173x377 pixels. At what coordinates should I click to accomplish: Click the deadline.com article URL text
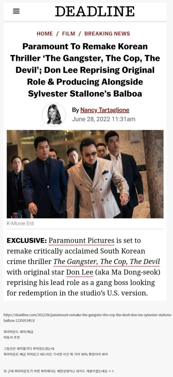(88, 318)
